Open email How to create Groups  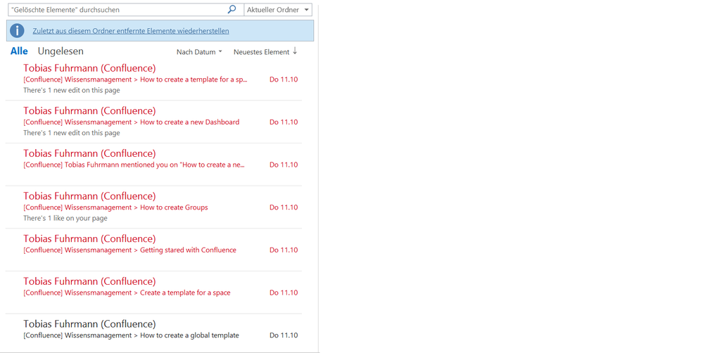(154, 207)
